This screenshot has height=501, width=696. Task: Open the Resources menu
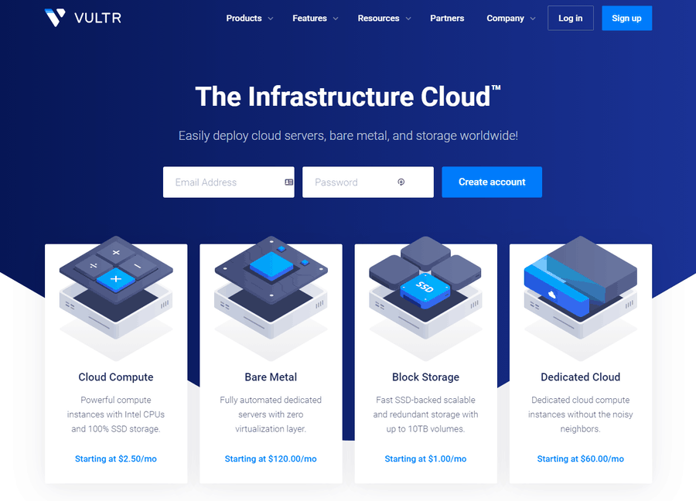tap(378, 19)
